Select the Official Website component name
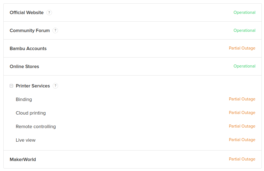 (27, 13)
